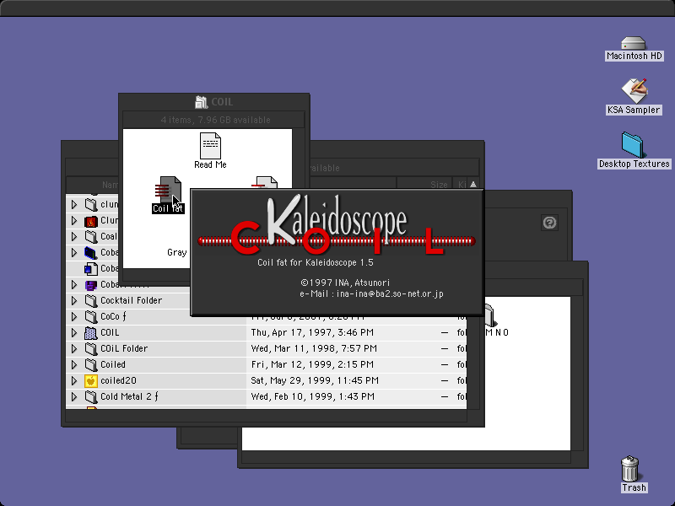
Task: Expand the coiled20 disclosure triangle
Action: pos(74,381)
